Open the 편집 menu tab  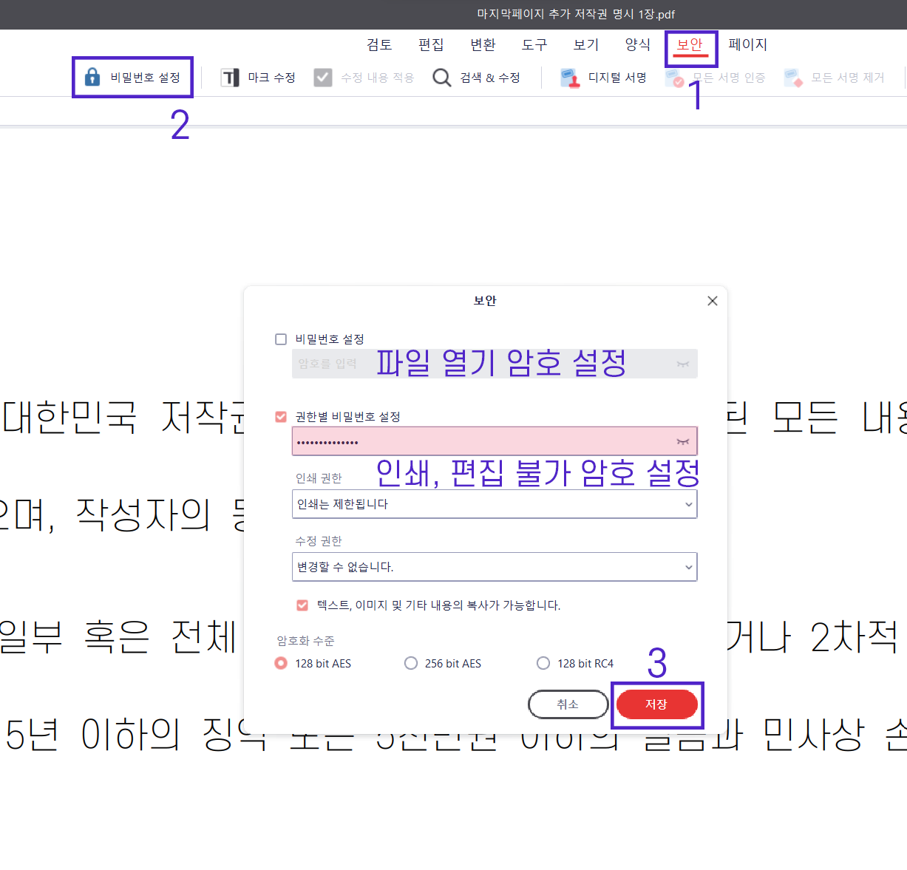pyautogui.click(x=431, y=44)
